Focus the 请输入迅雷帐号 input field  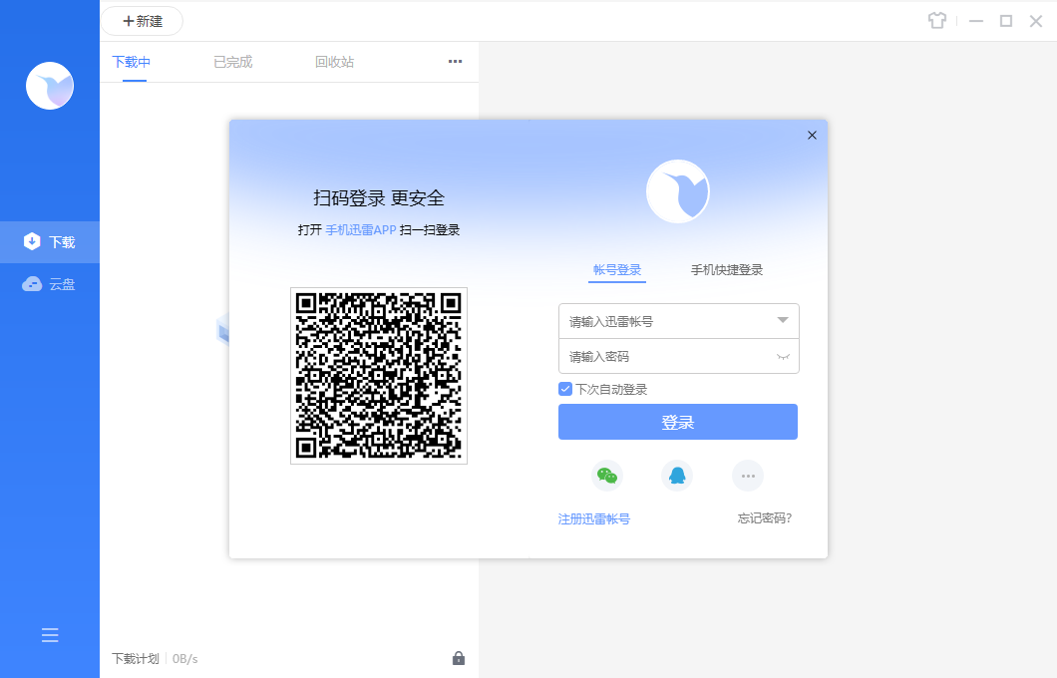click(679, 321)
